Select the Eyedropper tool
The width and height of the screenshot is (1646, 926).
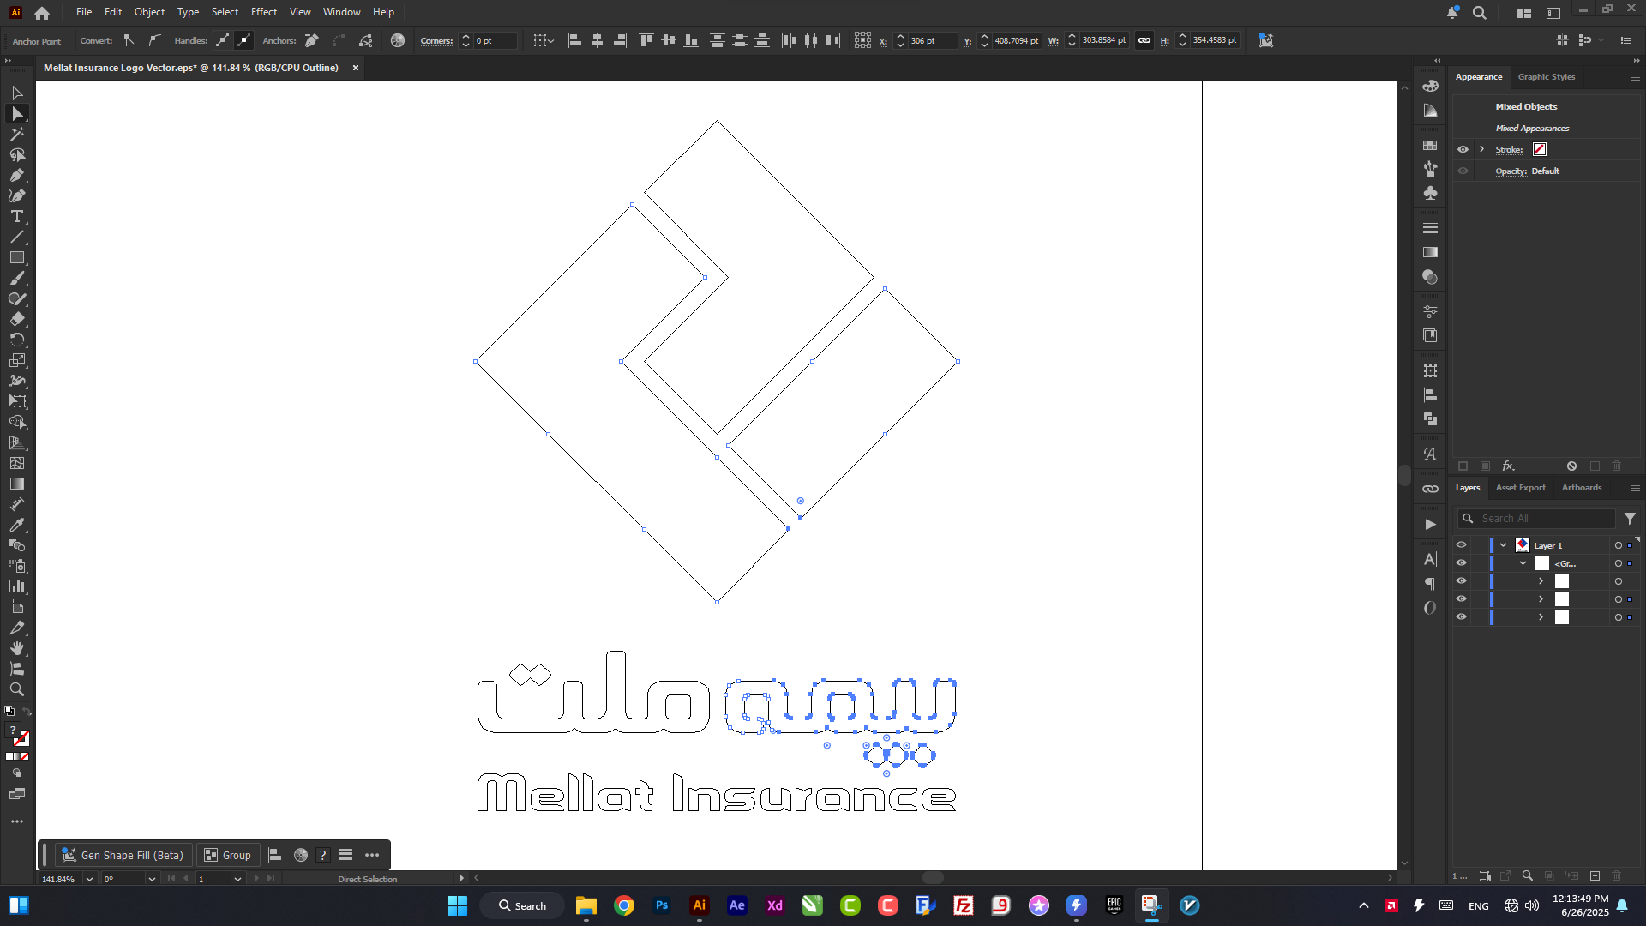pyautogui.click(x=17, y=525)
